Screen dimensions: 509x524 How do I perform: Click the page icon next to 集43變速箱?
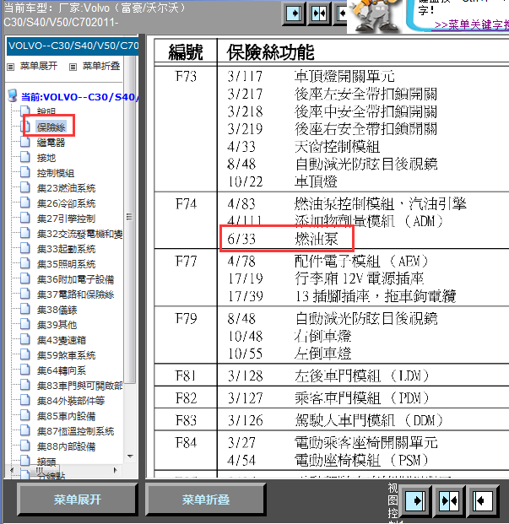click(x=25, y=339)
